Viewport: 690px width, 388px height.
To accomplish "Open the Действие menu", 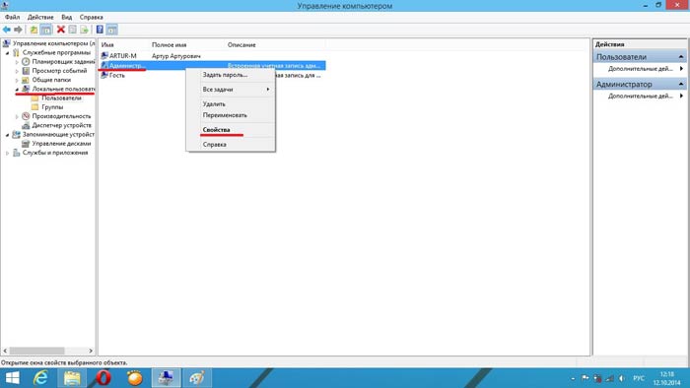I will [x=40, y=17].
